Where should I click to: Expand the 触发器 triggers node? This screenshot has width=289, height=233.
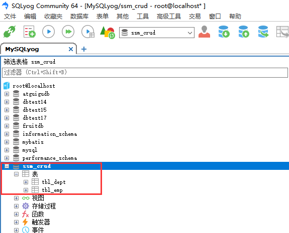point(17,222)
